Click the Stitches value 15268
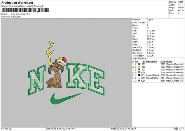Image resolution: width=185 pixels, height=131 pixels. point(180,2)
